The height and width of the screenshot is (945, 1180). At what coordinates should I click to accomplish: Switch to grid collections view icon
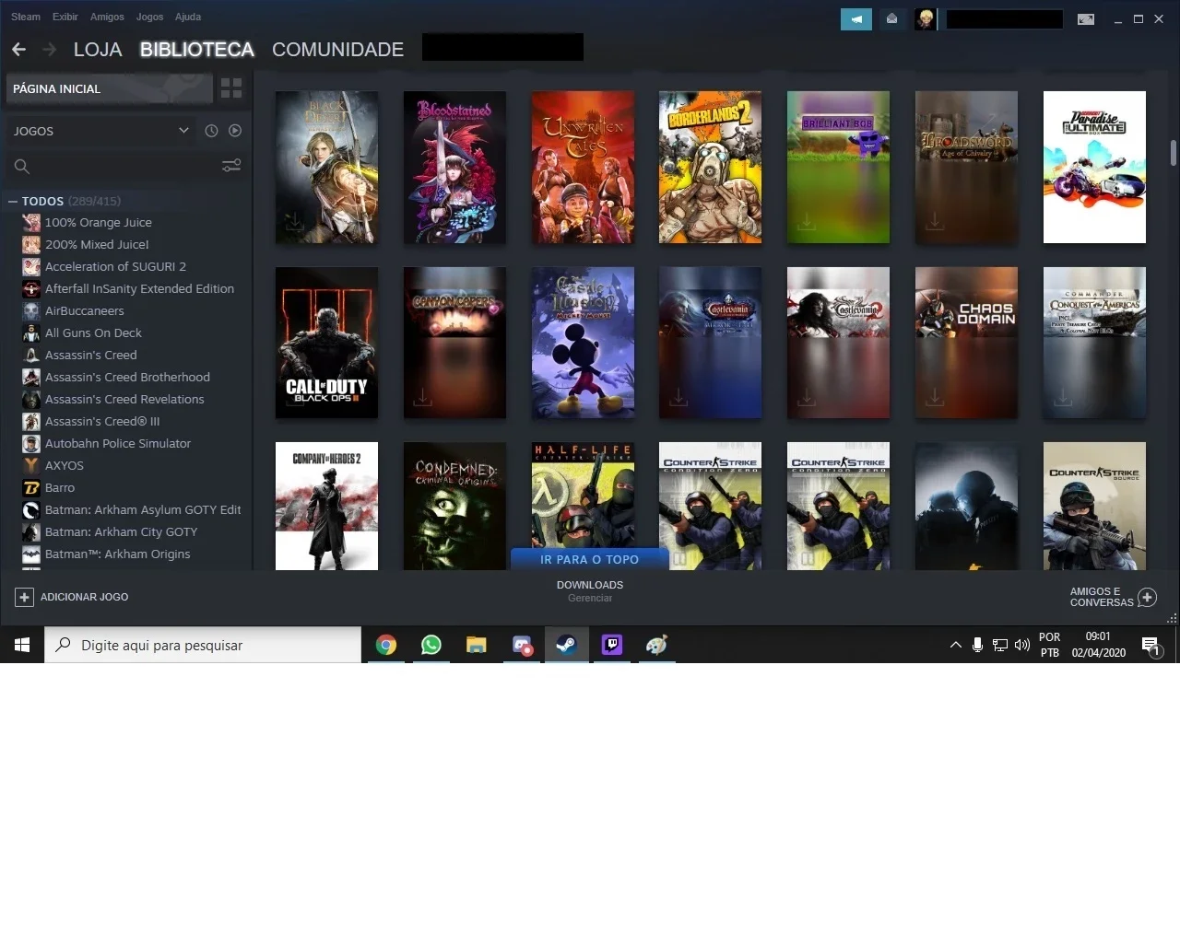coord(231,88)
